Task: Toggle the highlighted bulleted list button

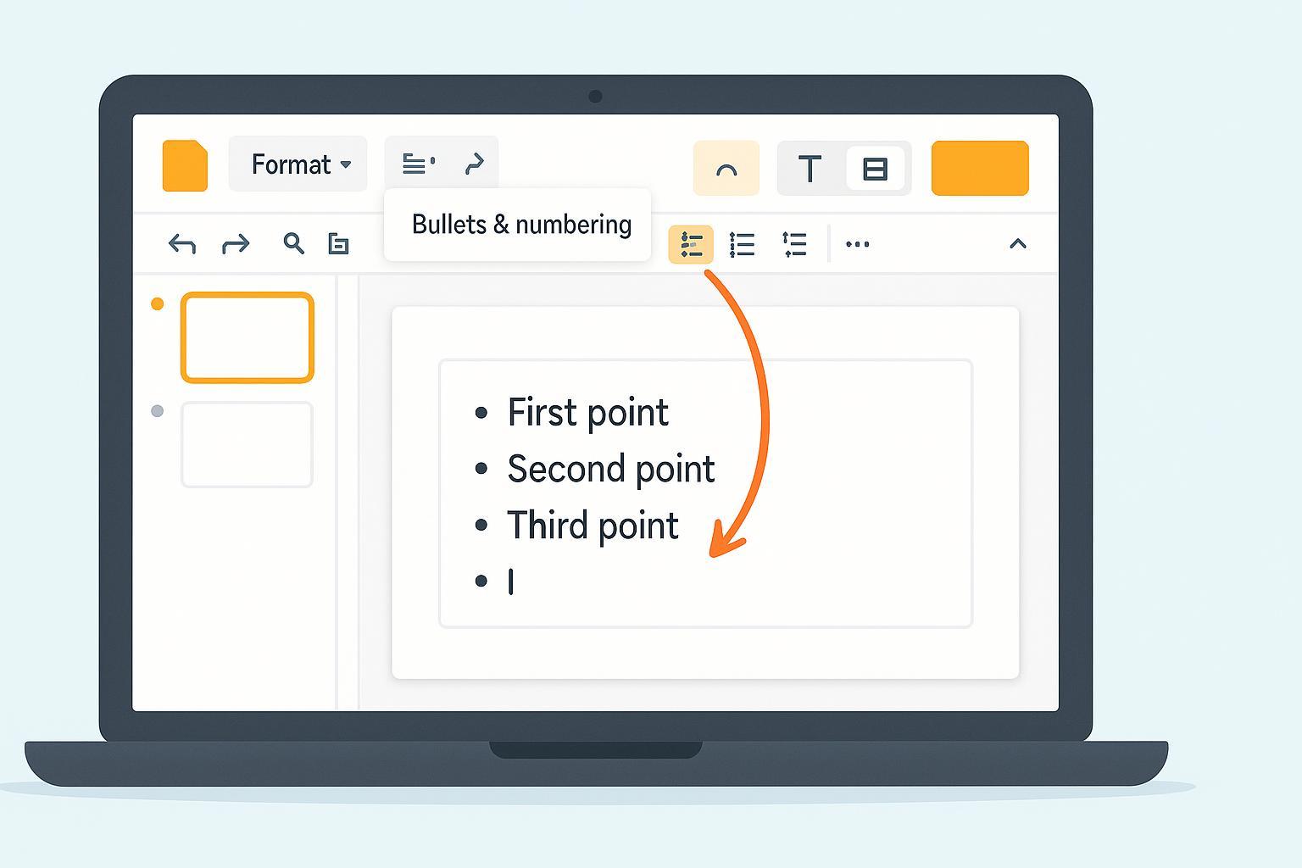Action: click(691, 245)
